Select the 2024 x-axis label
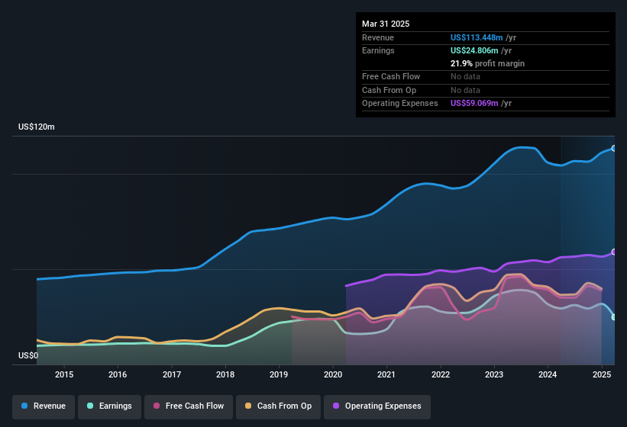Image resolution: width=627 pixels, height=427 pixels. 548,374
